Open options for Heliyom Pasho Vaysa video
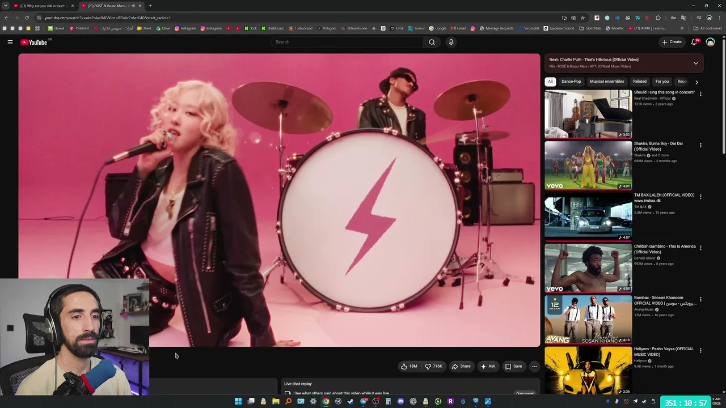 click(x=700, y=350)
